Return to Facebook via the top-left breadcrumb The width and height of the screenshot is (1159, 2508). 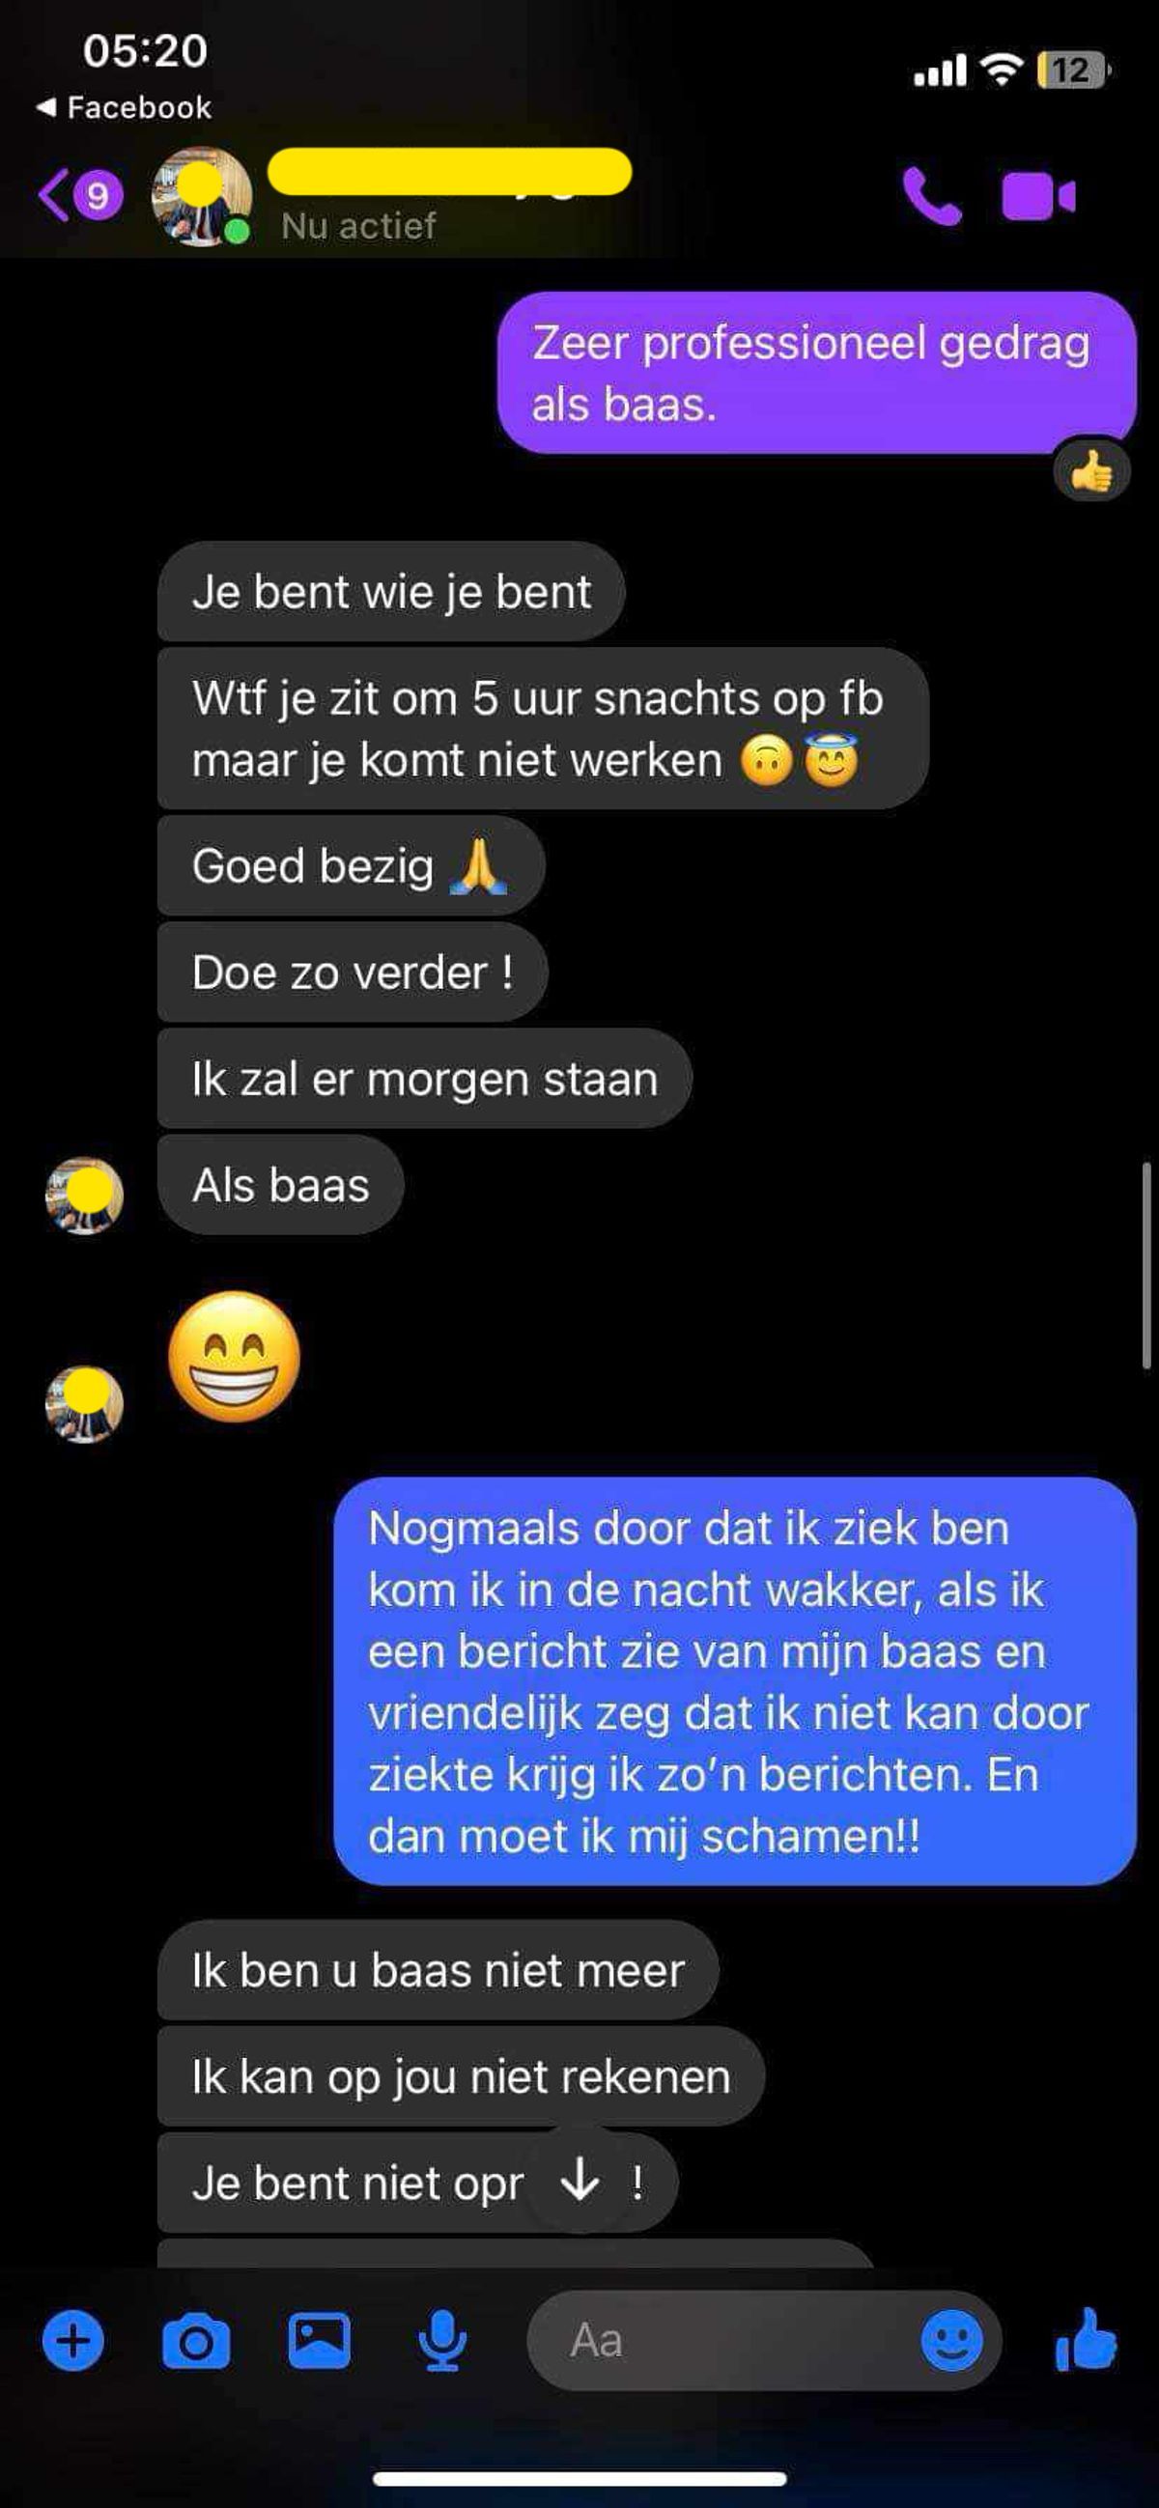(124, 107)
